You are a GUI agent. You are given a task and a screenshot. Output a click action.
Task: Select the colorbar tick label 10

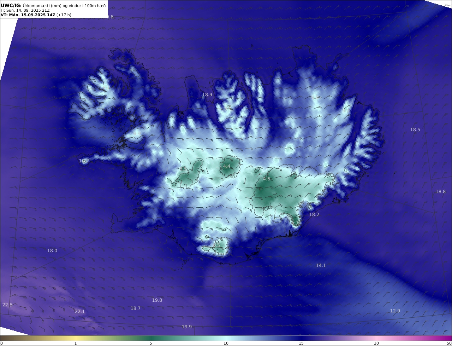click(x=226, y=343)
